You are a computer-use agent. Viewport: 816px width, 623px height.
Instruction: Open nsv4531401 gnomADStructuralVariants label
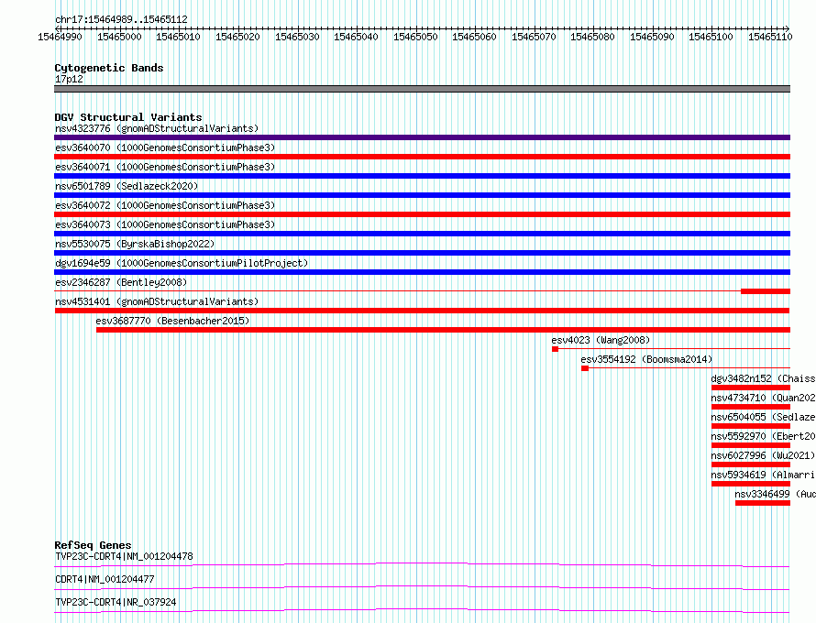(x=157, y=301)
